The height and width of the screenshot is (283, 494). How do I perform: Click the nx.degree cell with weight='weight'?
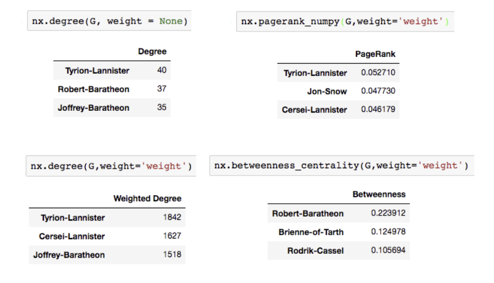(111, 167)
